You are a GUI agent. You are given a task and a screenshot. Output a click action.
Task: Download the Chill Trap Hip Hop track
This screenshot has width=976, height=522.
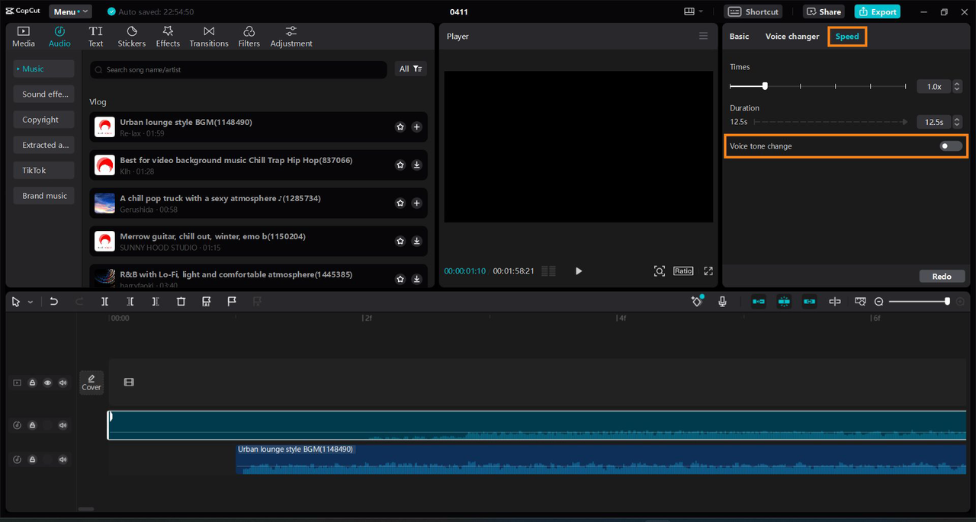[417, 165]
